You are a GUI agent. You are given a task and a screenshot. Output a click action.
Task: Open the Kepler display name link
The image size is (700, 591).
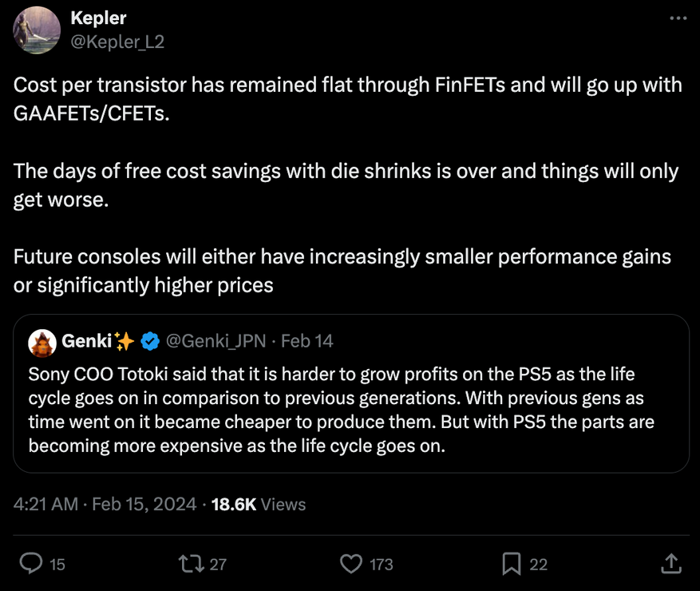point(98,18)
